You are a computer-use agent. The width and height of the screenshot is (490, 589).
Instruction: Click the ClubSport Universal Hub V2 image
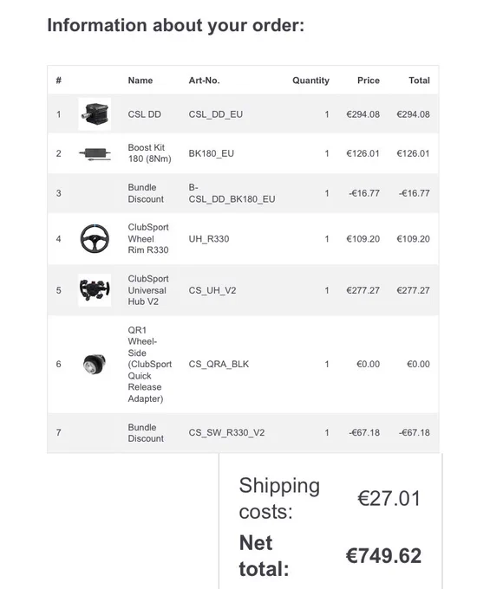(x=95, y=290)
